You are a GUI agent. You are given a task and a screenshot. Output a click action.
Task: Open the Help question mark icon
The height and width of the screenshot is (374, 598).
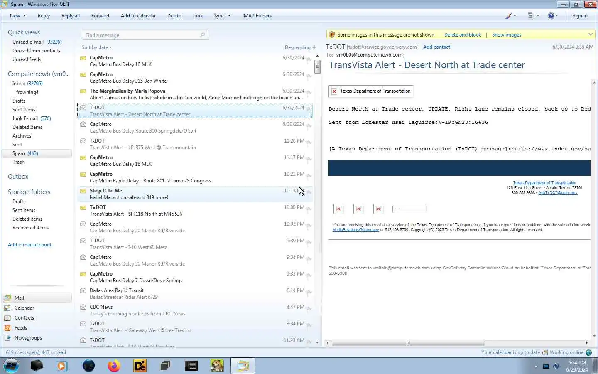[551, 16]
